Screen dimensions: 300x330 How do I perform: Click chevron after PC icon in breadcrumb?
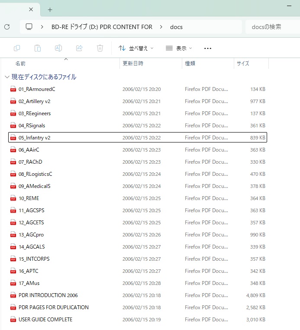pyautogui.click(x=42, y=27)
